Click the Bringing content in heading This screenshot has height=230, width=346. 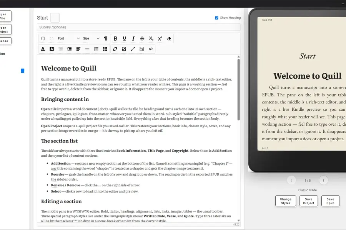[65, 99]
